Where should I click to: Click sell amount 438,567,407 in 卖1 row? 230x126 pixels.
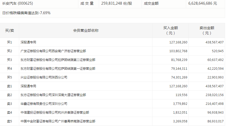[x=214, y=86]
